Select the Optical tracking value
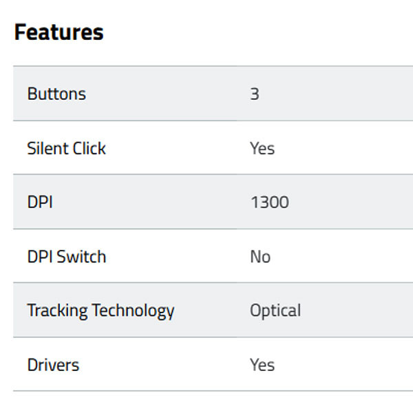 click(x=275, y=310)
